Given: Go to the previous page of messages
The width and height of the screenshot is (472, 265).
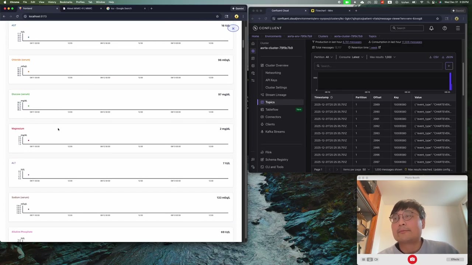Looking at the screenshot, I should [330, 170].
